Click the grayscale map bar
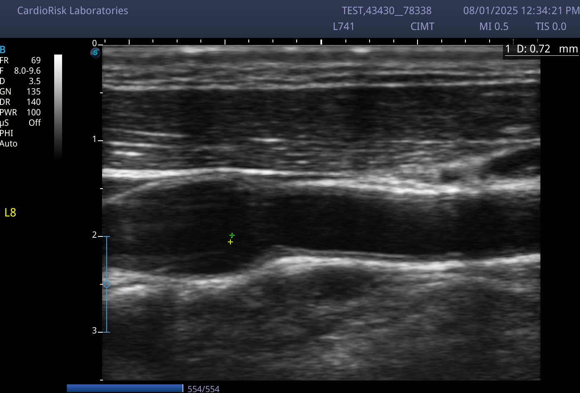Screen dimensions: 580x393 (58, 107)
